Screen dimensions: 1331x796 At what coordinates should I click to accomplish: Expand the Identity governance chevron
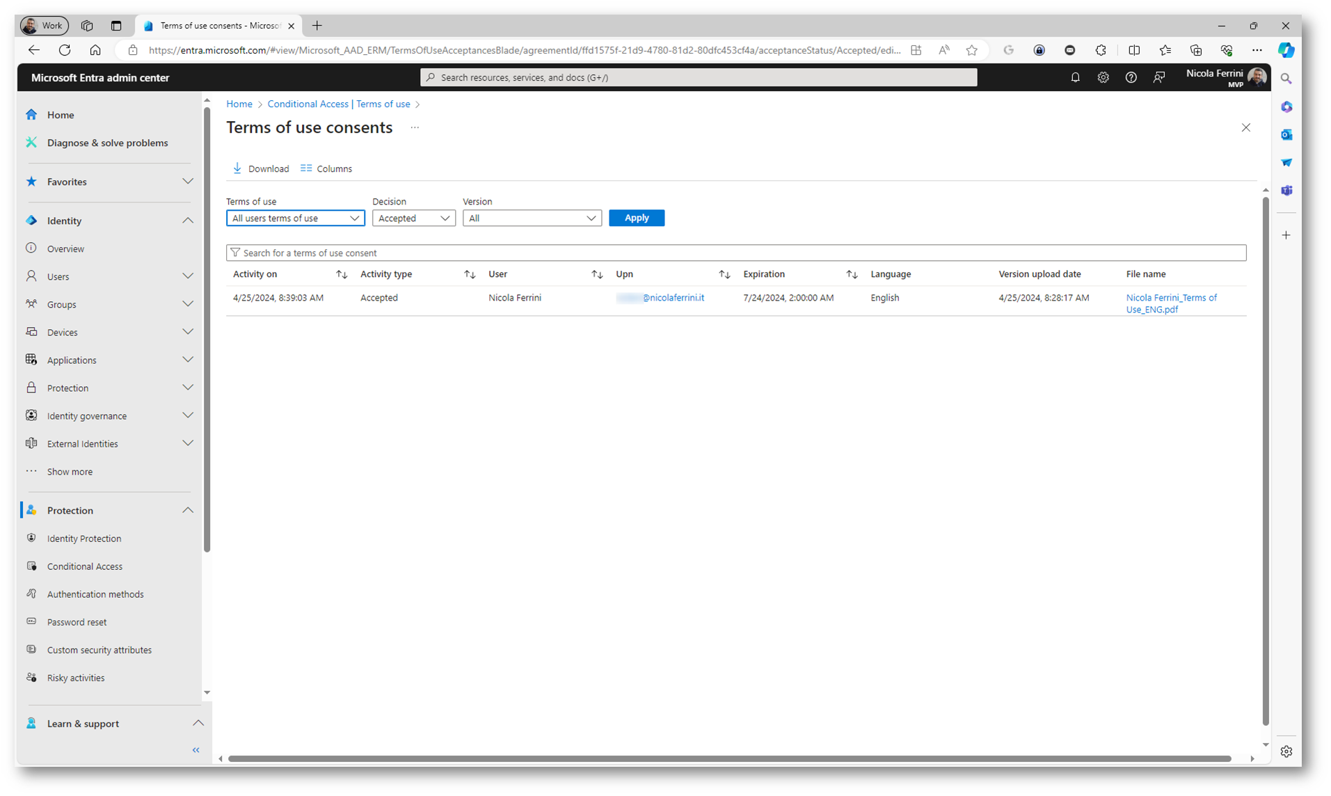188,415
